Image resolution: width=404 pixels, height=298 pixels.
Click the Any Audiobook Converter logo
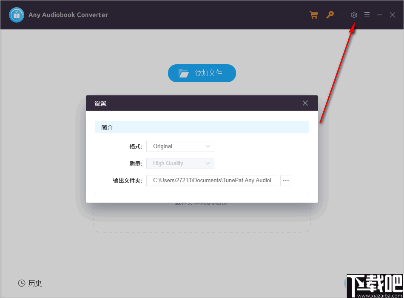pos(16,14)
